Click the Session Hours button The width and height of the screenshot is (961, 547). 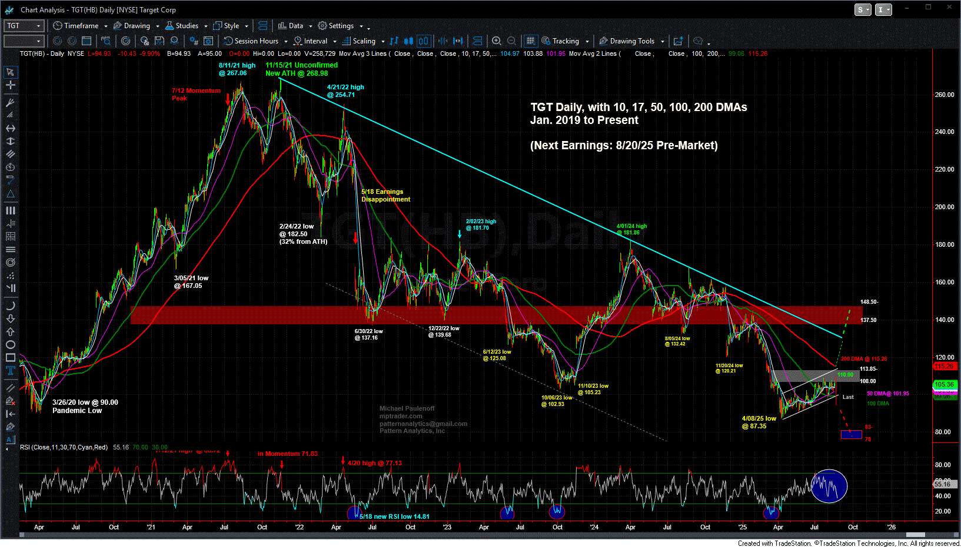tap(251, 41)
